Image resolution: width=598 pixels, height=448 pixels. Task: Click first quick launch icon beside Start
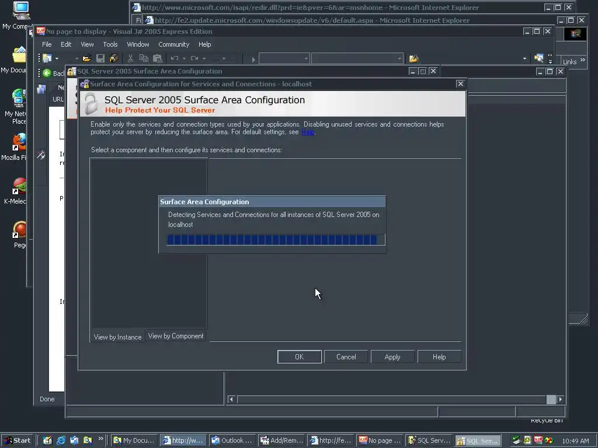48,440
